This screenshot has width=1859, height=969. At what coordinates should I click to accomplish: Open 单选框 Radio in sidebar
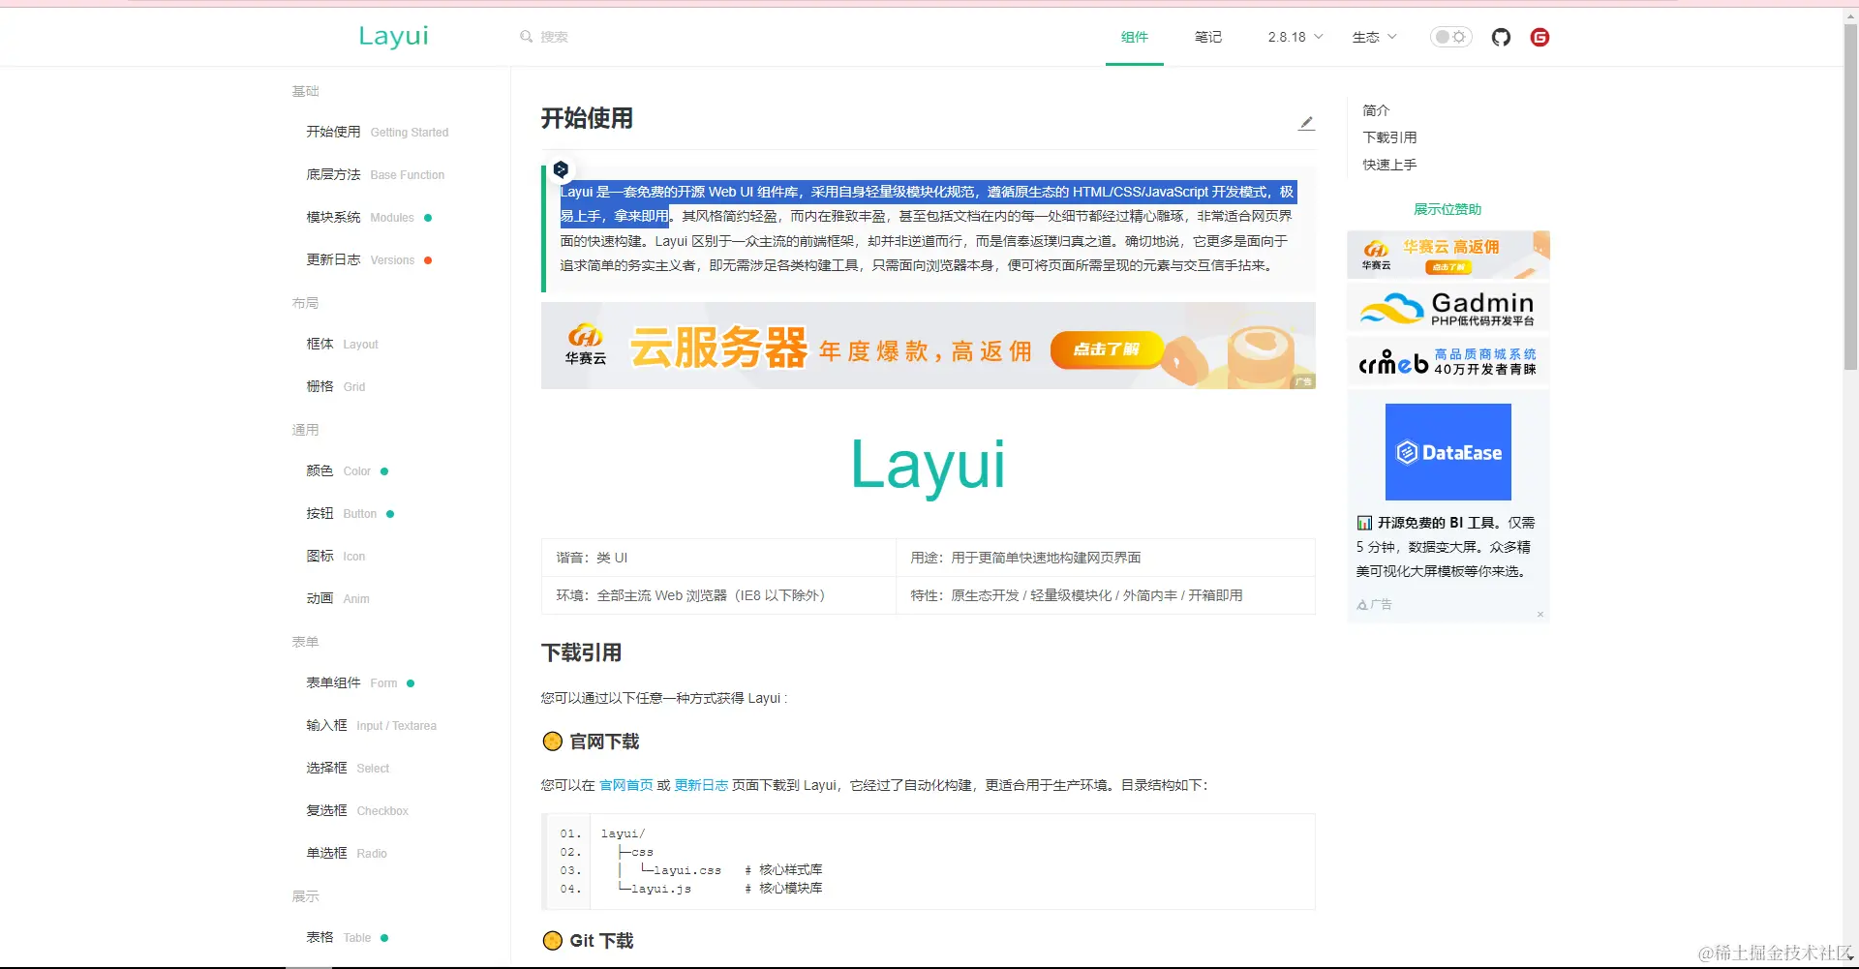[x=347, y=853]
